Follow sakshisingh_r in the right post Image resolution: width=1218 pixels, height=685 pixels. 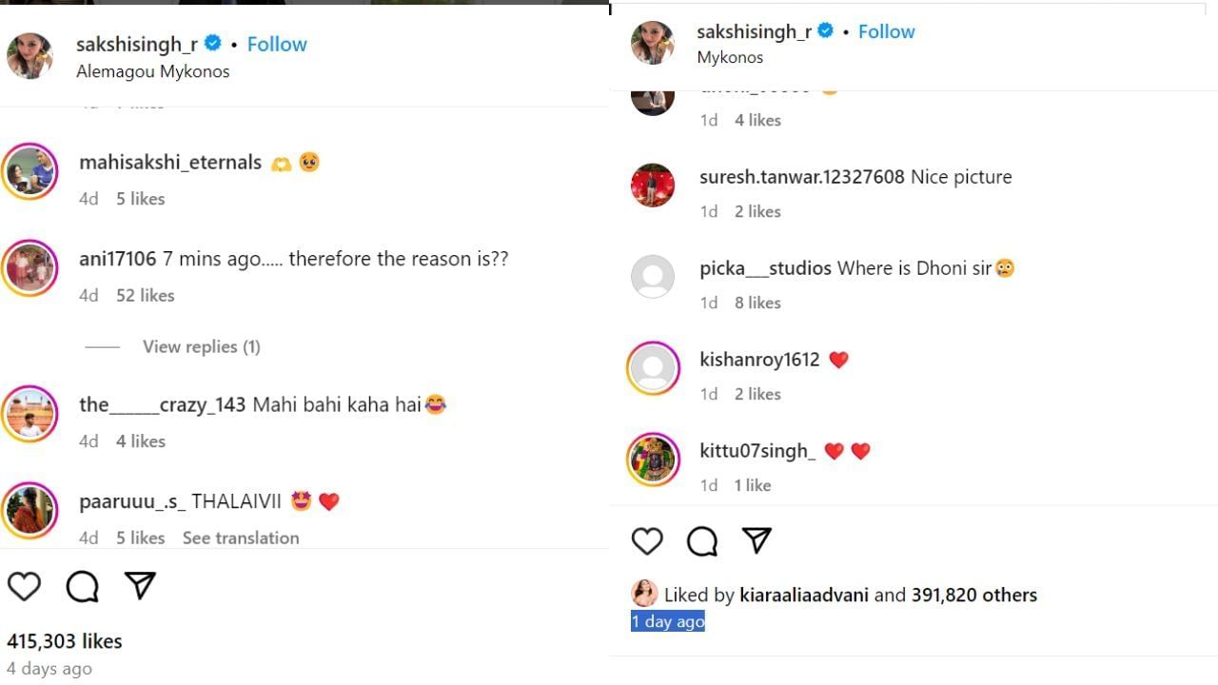point(886,31)
